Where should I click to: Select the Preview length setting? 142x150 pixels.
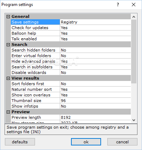pyautogui.click(x=35, y=117)
